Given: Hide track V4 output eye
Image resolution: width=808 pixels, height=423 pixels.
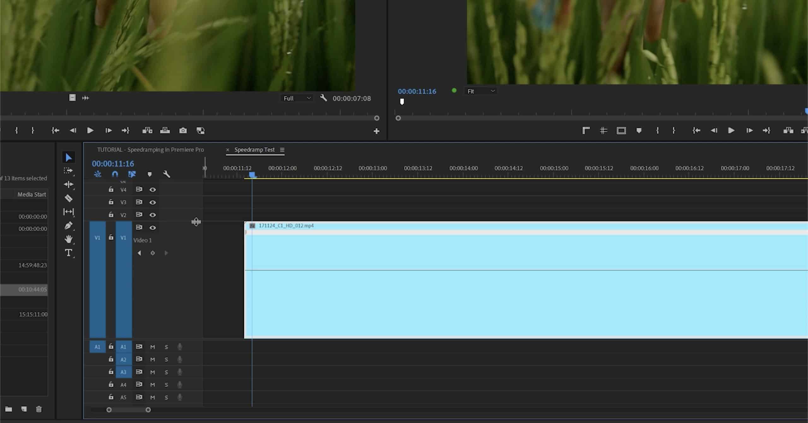Looking at the screenshot, I should pos(152,190).
